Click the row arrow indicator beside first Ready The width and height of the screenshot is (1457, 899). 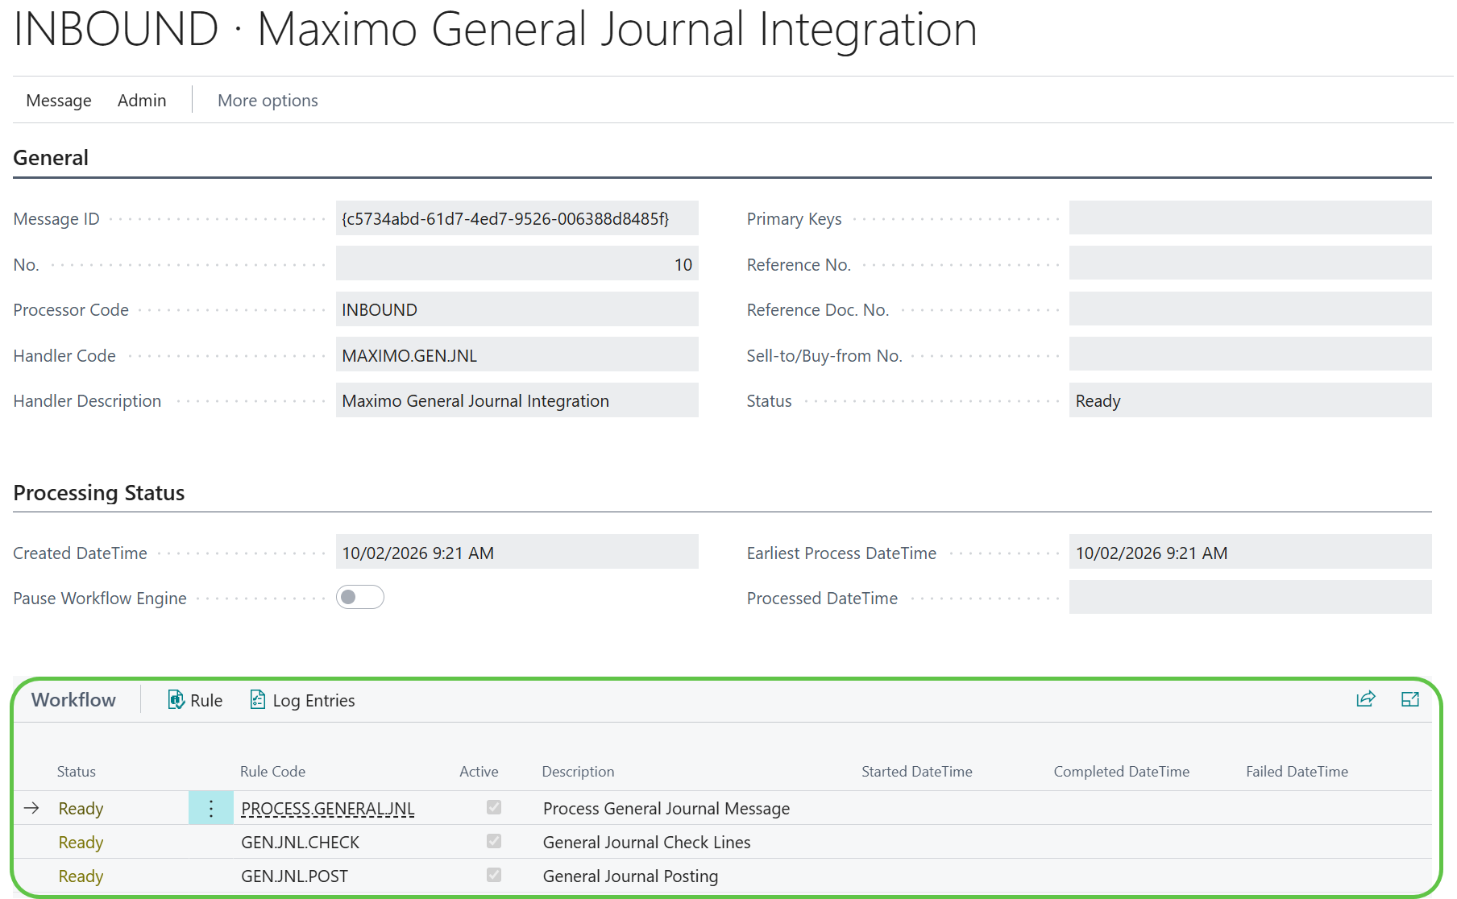31,808
